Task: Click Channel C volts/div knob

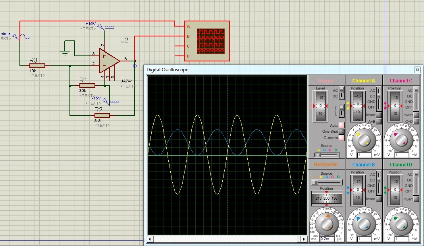Action: [x=401, y=140]
